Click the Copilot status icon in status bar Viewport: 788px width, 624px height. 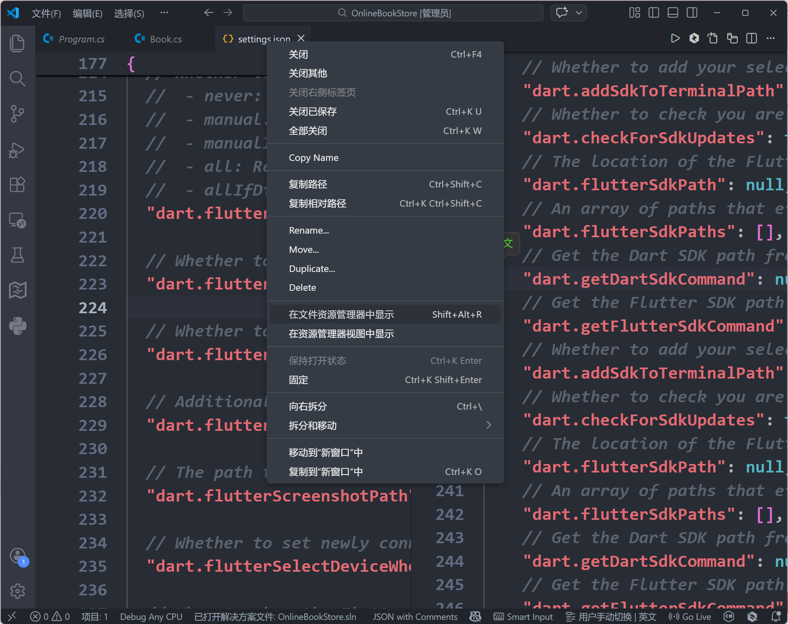(475, 616)
